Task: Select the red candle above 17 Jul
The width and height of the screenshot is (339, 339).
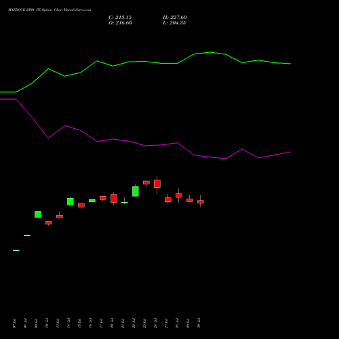Action: (x=103, y=198)
